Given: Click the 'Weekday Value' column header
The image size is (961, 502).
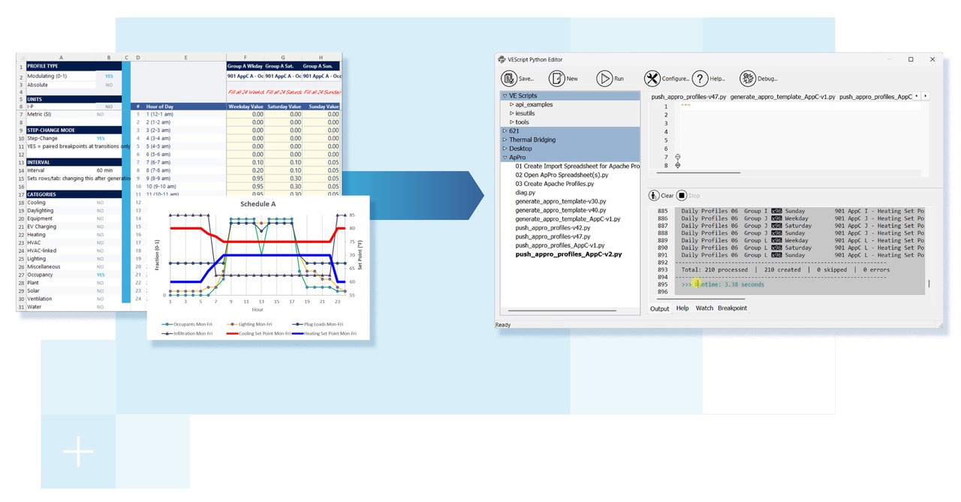Looking at the screenshot, I should (x=246, y=107).
